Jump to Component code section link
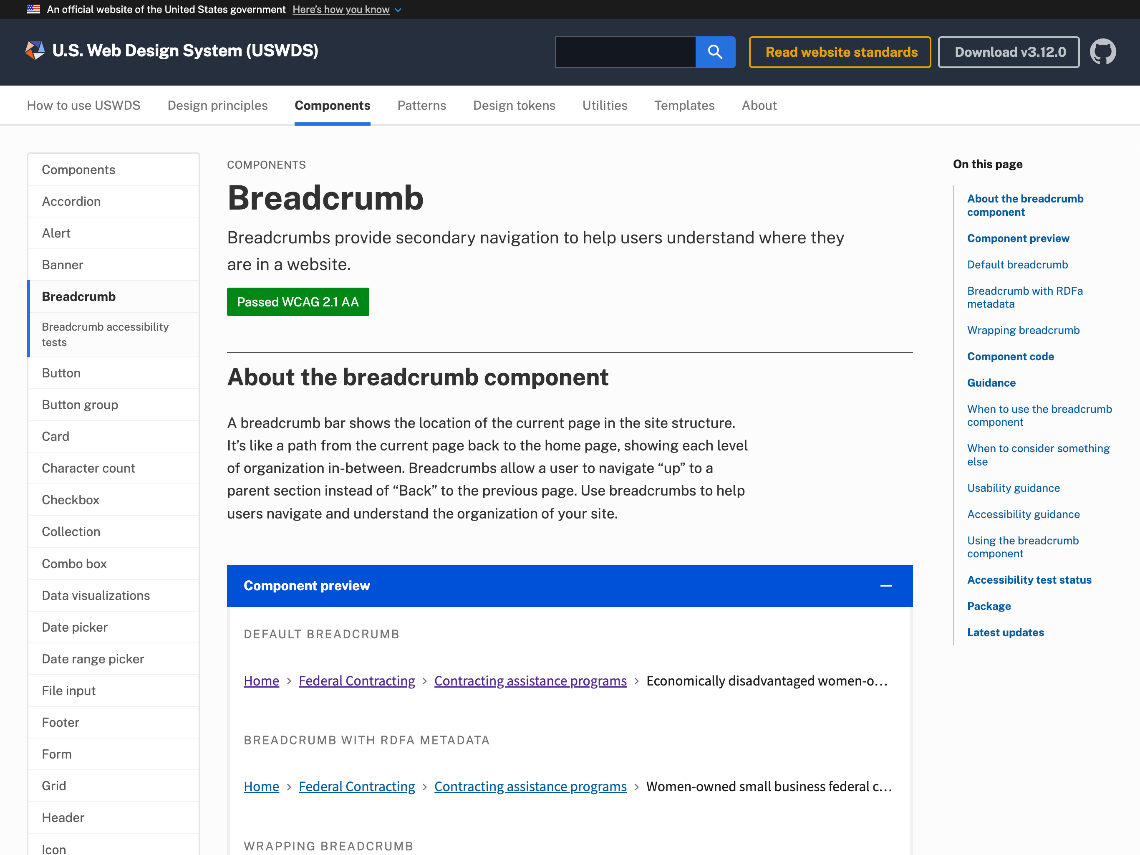 [1010, 357]
